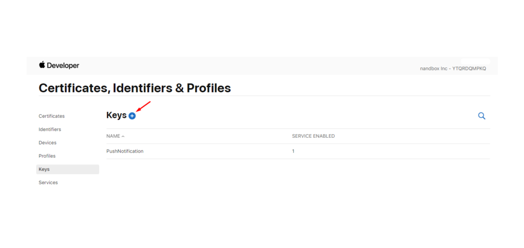Image resolution: width=524 pixels, height=248 pixels.
Task: Click the red arrow annotation
Action: 144,107
